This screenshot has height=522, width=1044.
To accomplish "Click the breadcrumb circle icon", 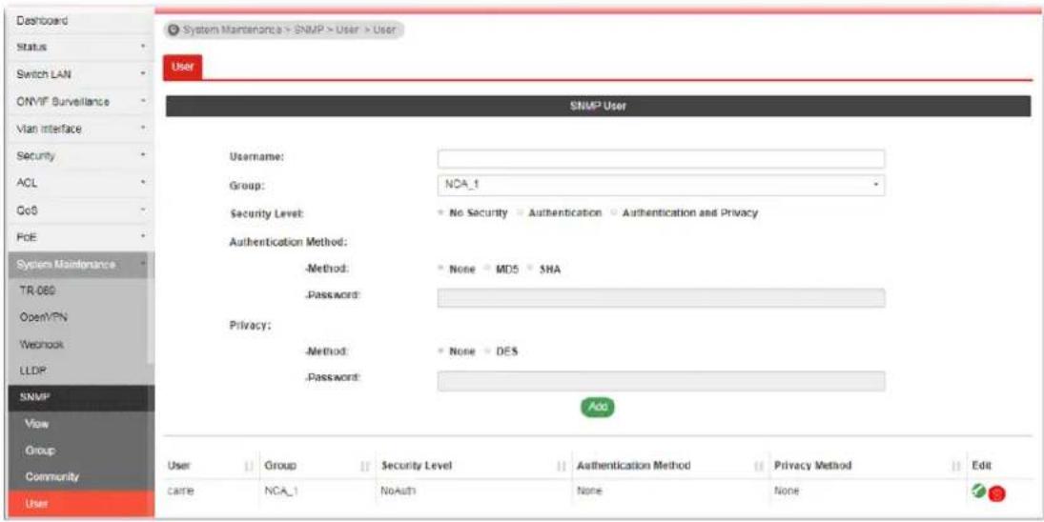I will point(174,30).
